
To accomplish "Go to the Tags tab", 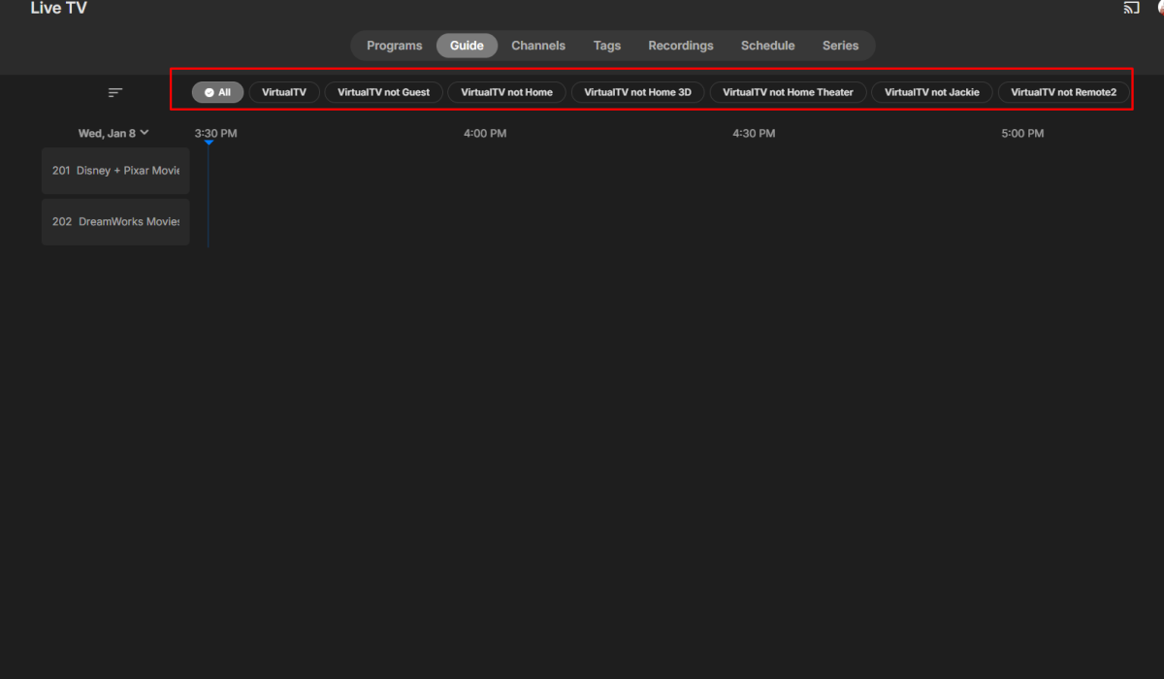I will (607, 46).
